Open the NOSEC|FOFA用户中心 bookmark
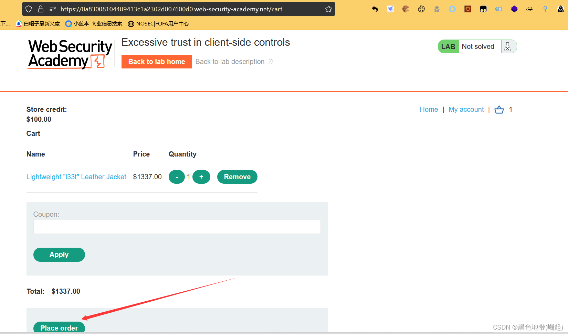This screenshot has height=334, width=568. pos(158,23)
